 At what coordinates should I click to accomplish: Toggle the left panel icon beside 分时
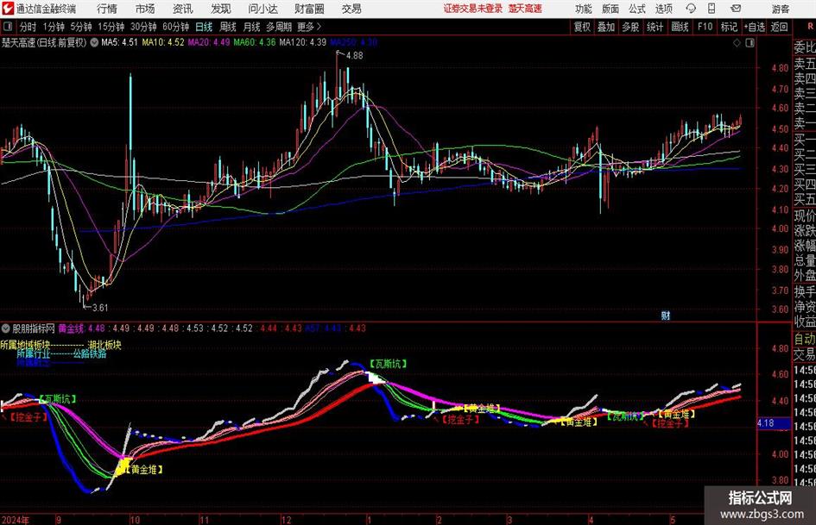point(7,27)
